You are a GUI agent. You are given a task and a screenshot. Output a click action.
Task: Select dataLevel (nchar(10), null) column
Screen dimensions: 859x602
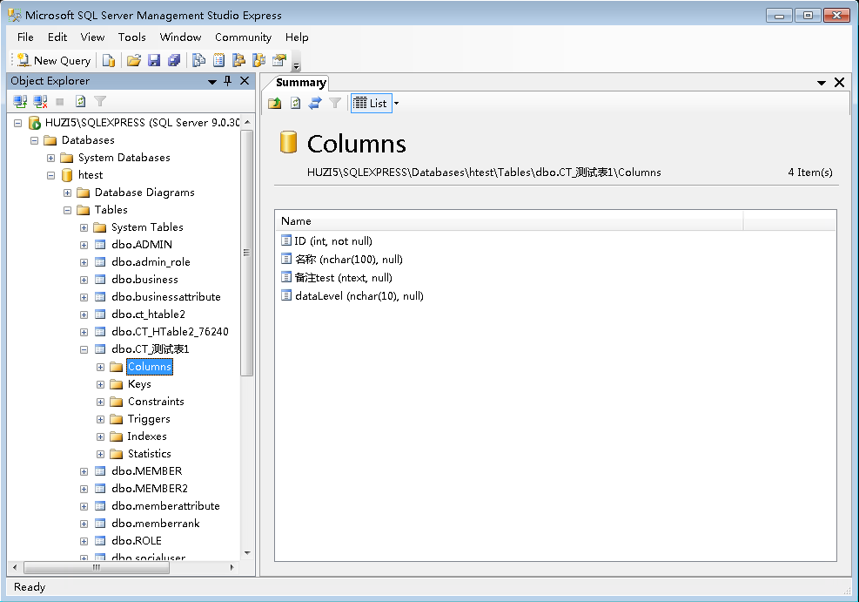[359, 296]
